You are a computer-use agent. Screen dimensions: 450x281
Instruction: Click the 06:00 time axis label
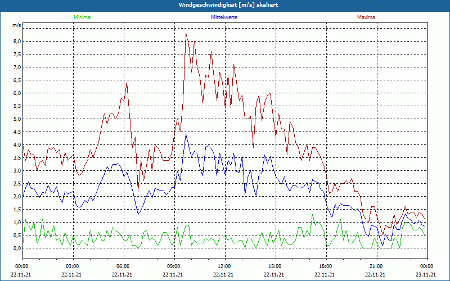pyautogui.click(x=124, y=266)
